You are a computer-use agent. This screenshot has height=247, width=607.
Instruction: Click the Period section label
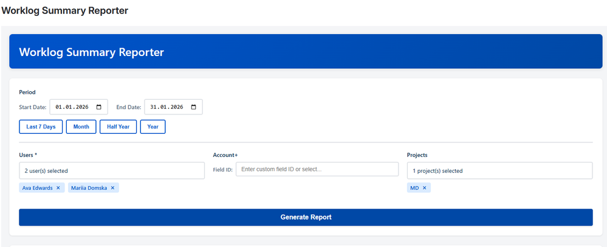[x=27, y=92]
